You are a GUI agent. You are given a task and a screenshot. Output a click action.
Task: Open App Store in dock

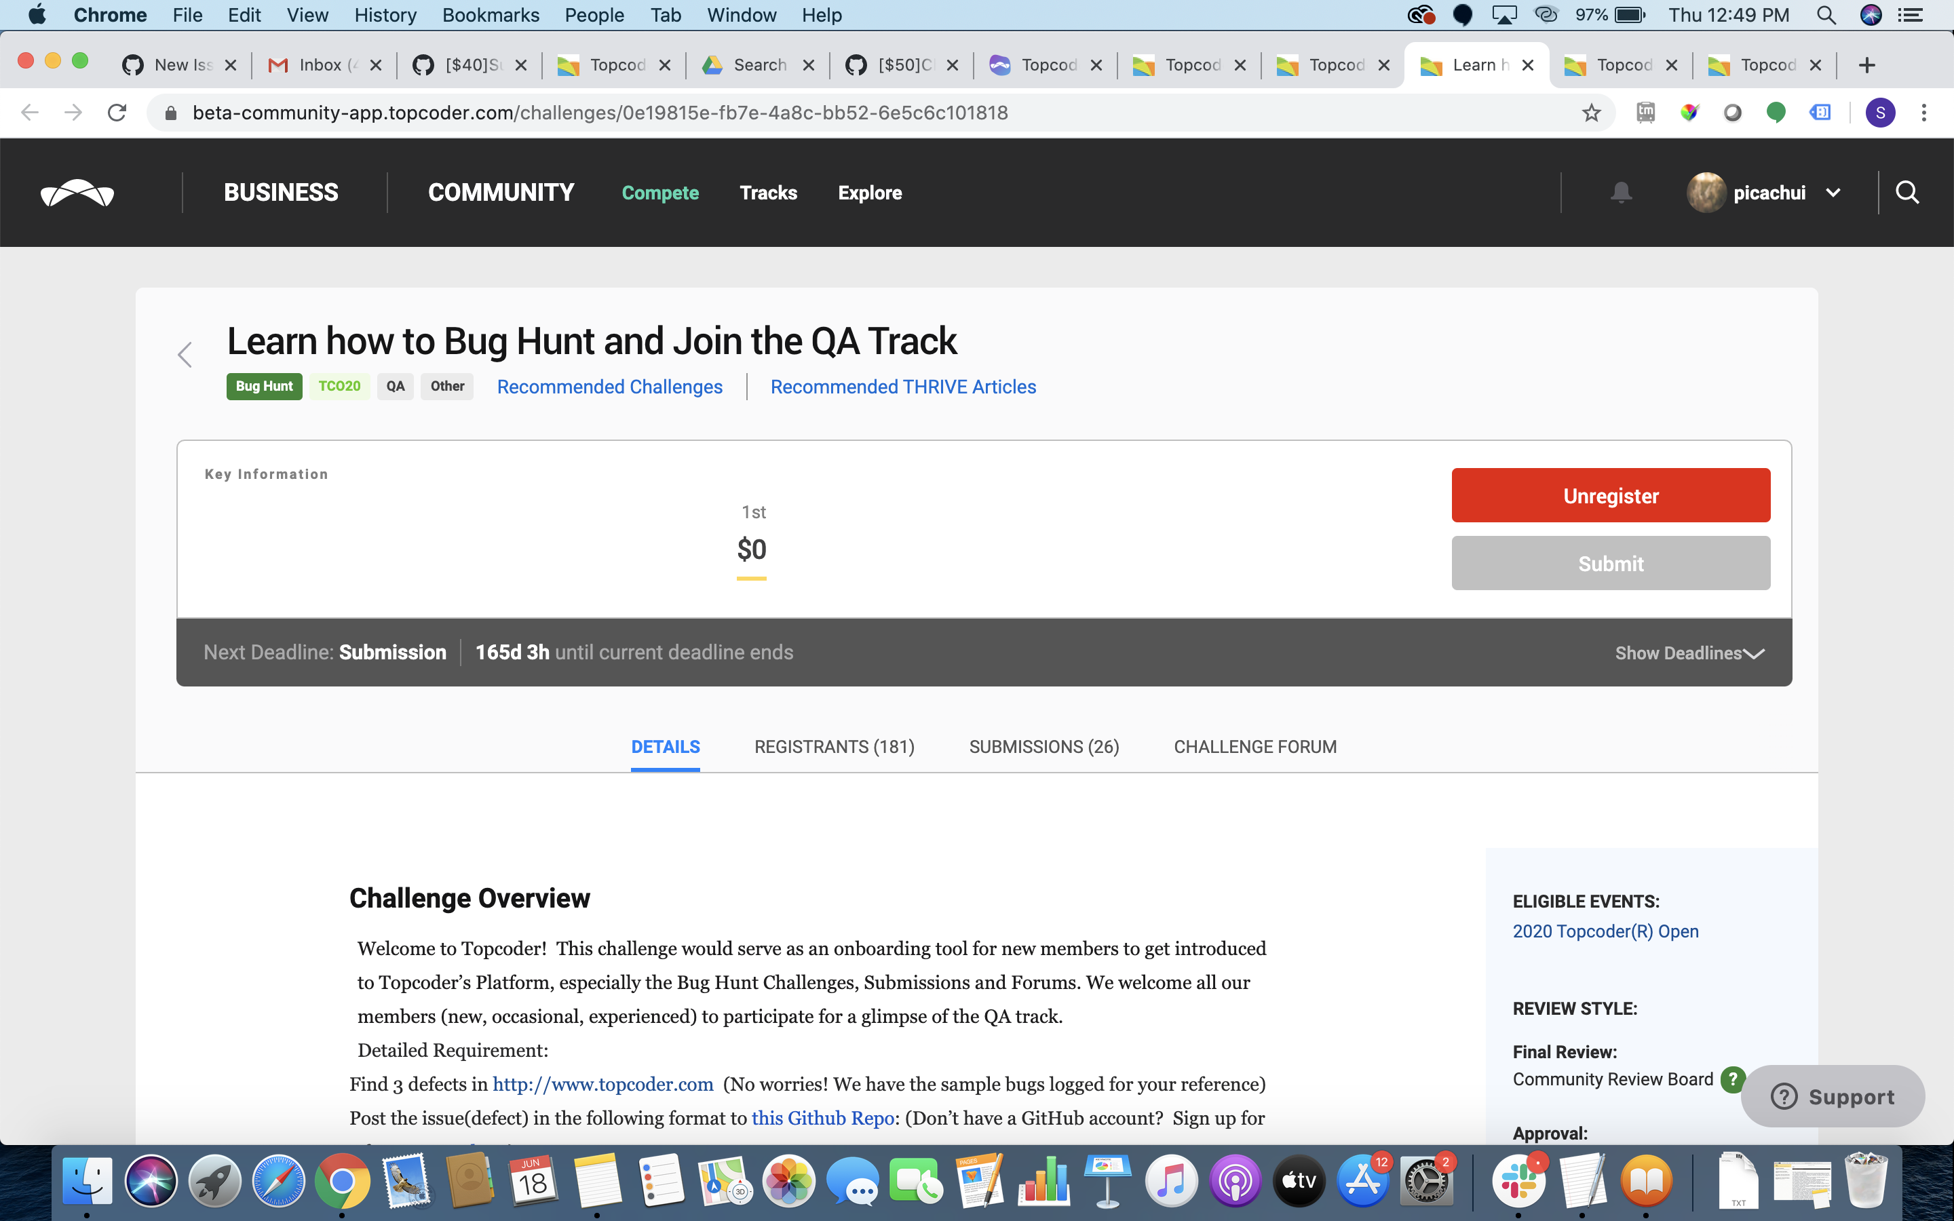click(x=1362, y=1180)
